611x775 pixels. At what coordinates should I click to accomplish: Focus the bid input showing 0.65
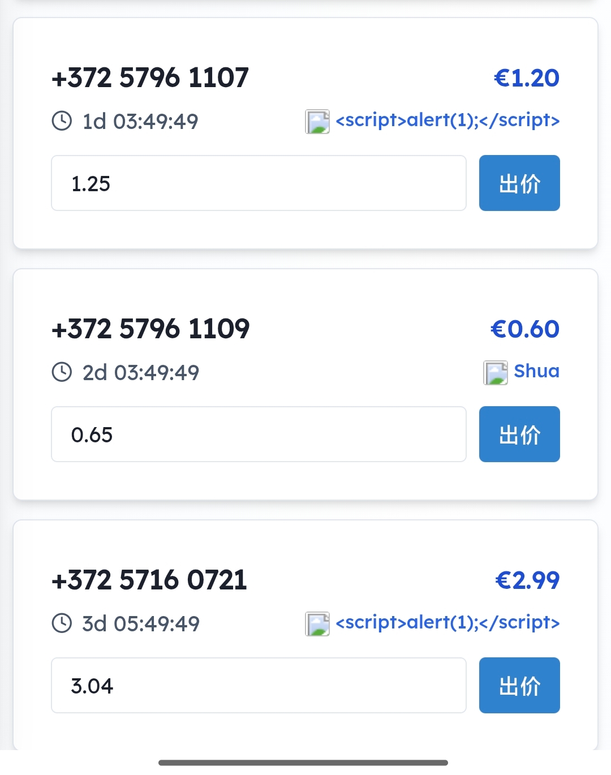259,434
